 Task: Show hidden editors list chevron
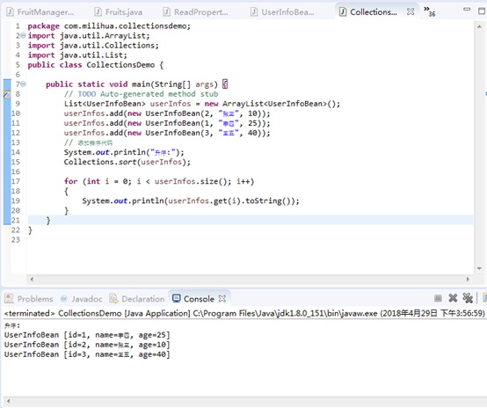(x=430, y=11)
